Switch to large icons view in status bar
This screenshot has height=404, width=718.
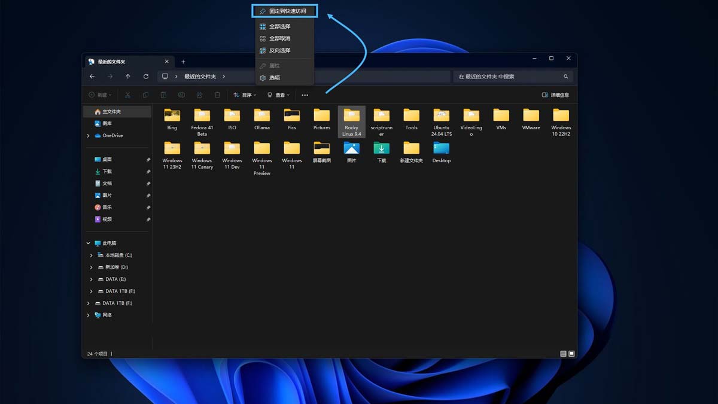571,354
